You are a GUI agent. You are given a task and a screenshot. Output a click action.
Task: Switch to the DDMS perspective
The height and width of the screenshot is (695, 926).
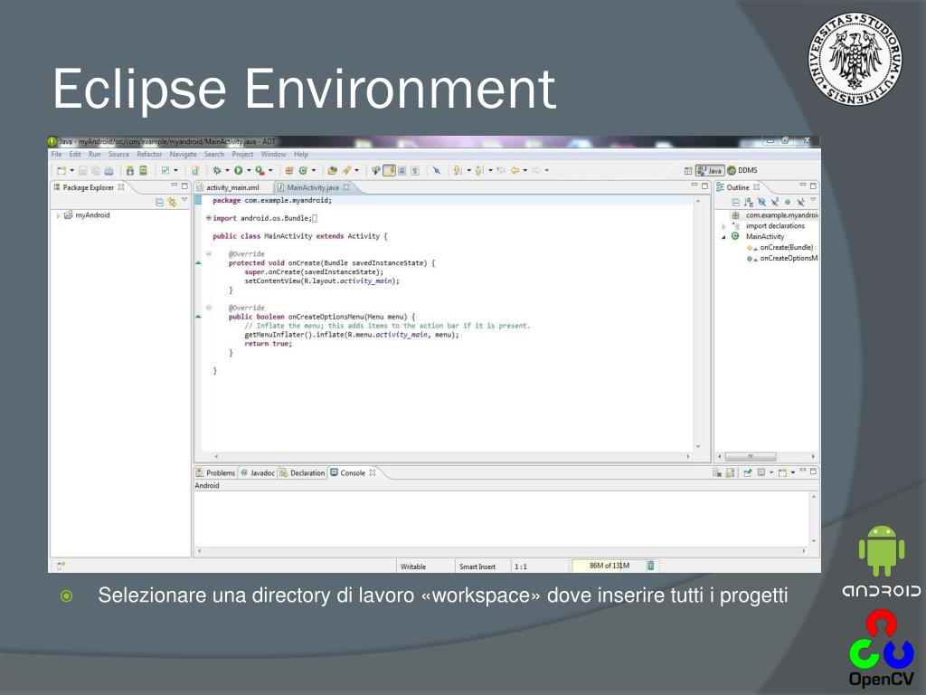(742, 170)
